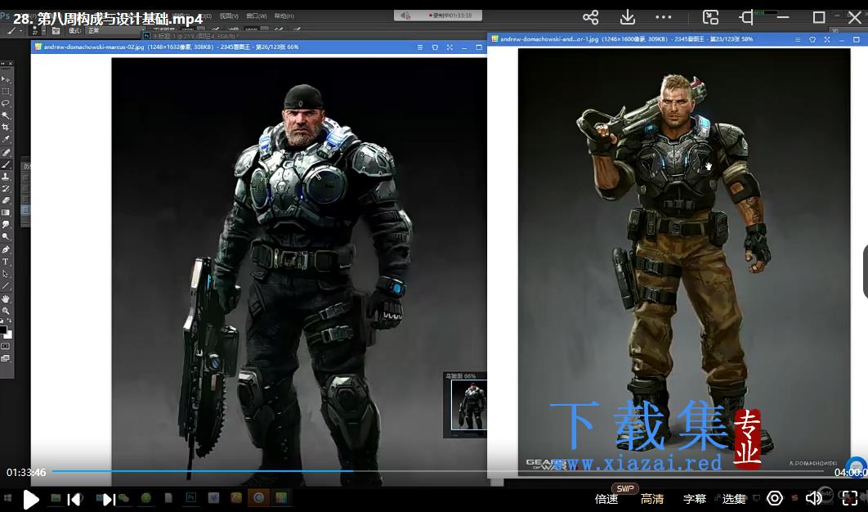Select the History Brush tool
The image size is (868, 512).
pyautogui.click(x=6, y=189)
